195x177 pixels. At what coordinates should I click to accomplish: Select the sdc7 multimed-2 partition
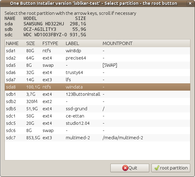coord(97,138)
